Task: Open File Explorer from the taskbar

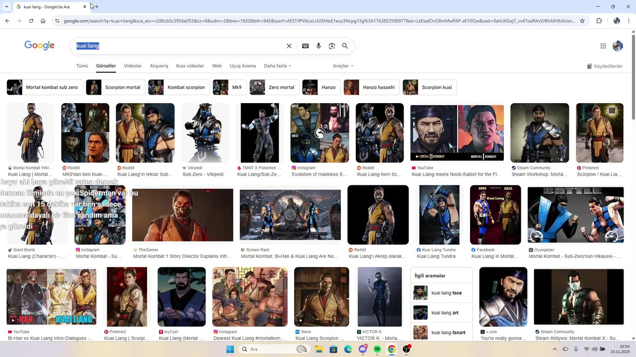Action: [x=318, y=349]
